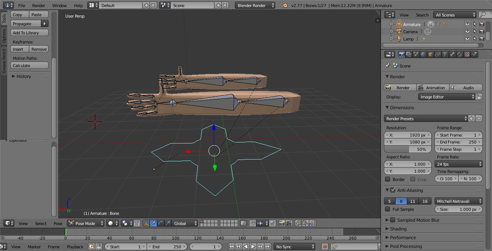The width and height of the screenshot is (492, 251).
Task: Disable the Anti-Aliasing checkbox
Action: coord(393,190)
